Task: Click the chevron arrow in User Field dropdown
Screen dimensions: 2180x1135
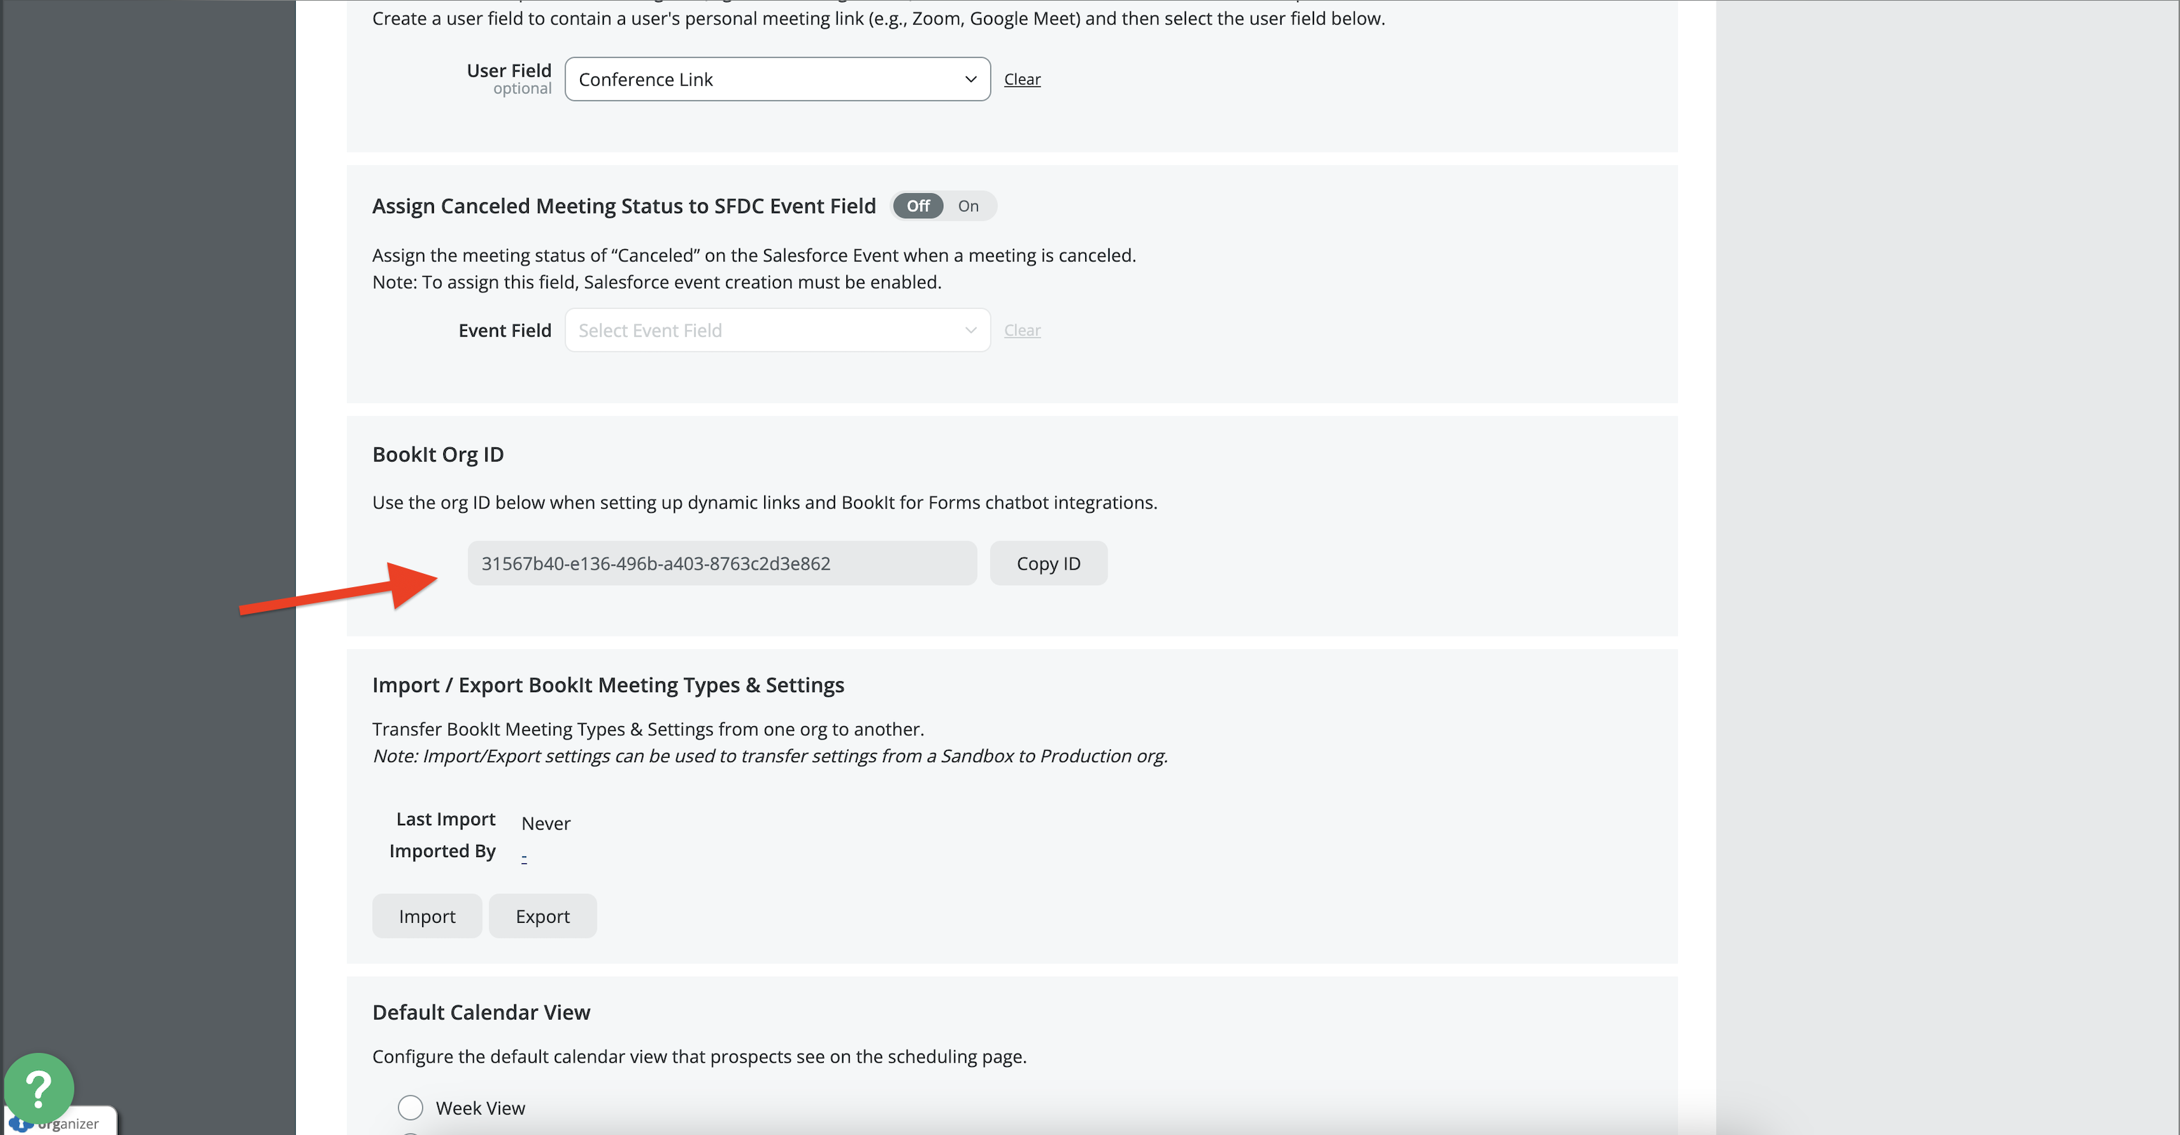Action: click(x=970, y=79)
